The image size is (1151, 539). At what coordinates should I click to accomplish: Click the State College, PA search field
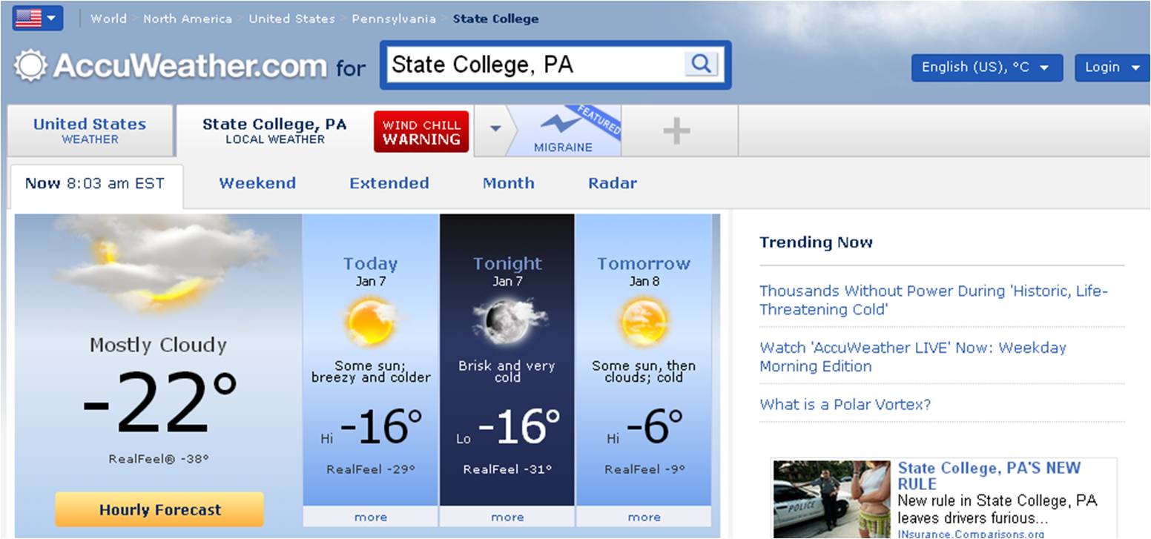(534, 65)
